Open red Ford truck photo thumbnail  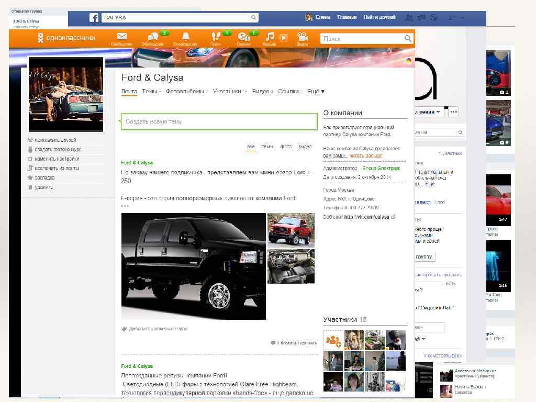(291, 230)
